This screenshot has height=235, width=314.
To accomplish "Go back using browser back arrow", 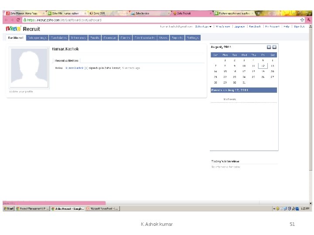I will click(x=6, y=20).
